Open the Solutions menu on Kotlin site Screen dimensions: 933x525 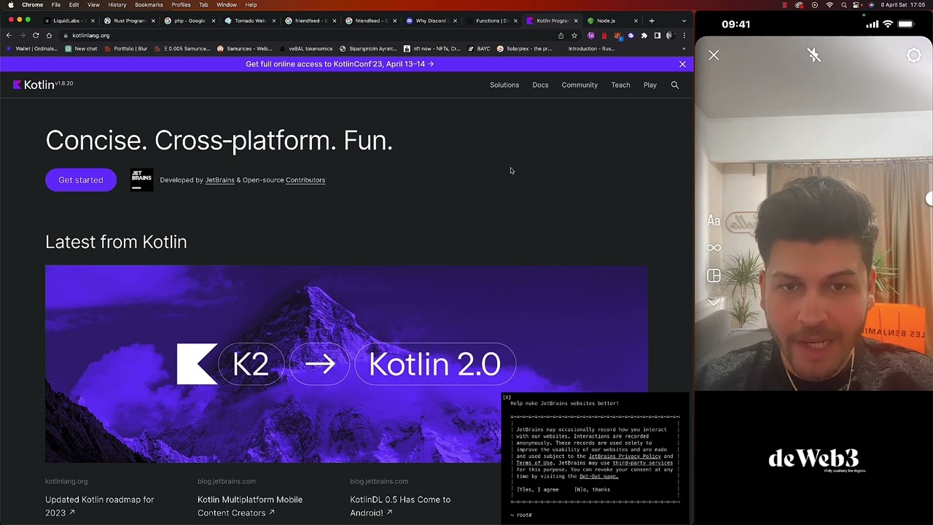[504, 85]
